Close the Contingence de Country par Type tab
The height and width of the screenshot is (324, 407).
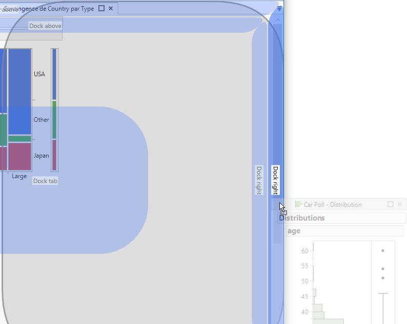point(111,9)
